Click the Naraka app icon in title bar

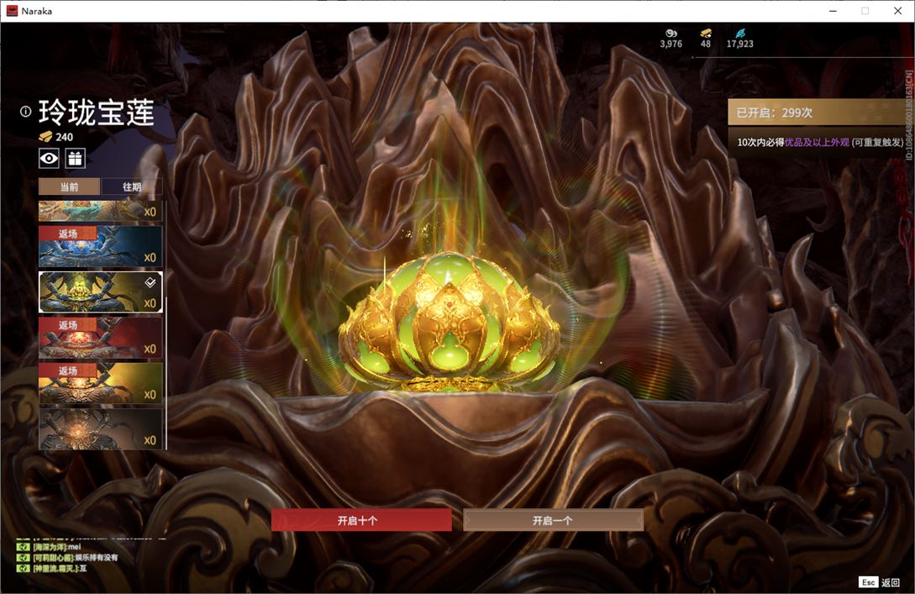[12, 11]
